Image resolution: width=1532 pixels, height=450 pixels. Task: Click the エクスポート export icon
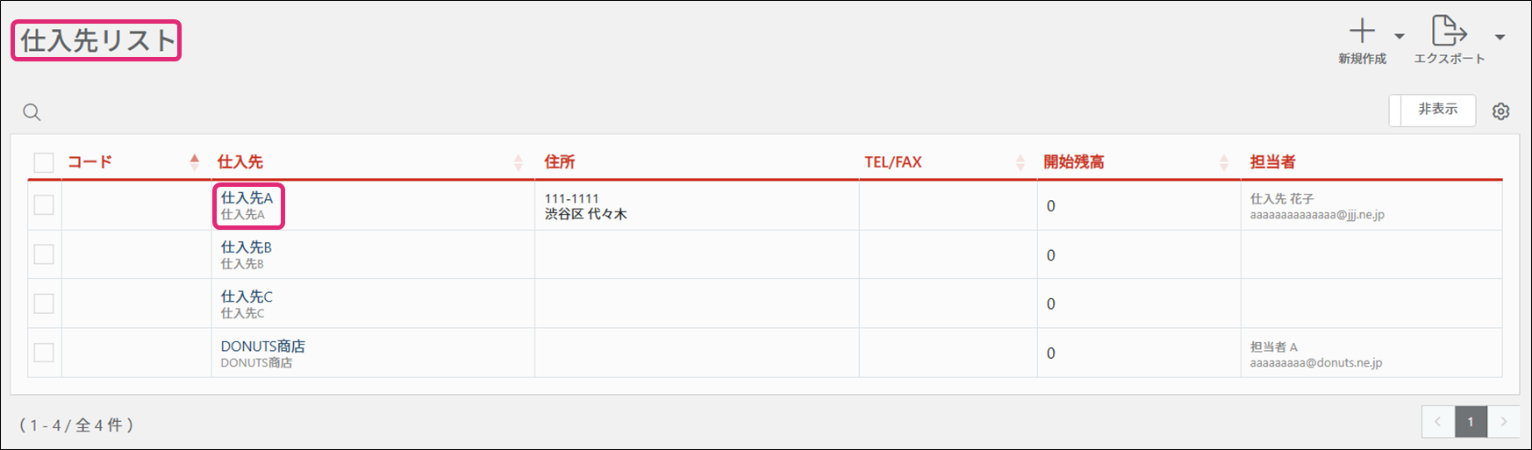click(1449, 31)
